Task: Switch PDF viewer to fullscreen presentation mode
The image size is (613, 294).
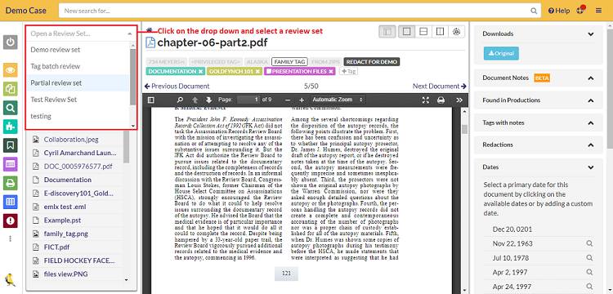Action: (426, 100)
